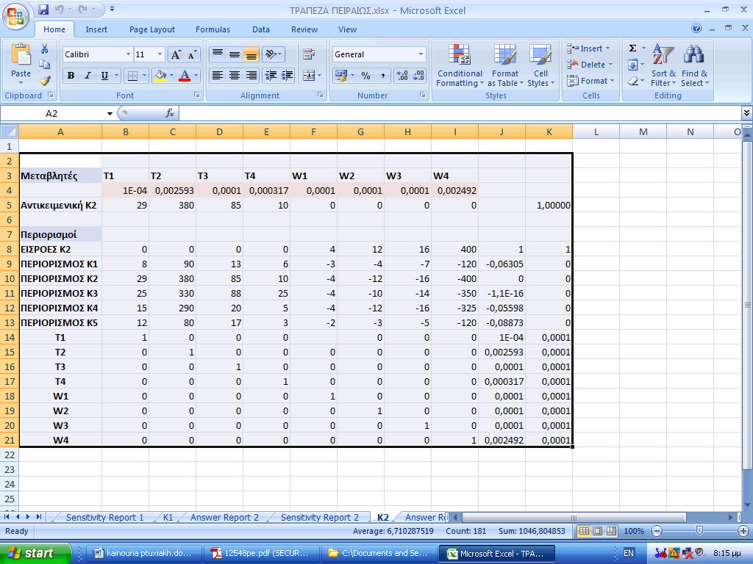Cut selection with scissors icon
The height and width of the screenshot is (564, 753).
click(45, 49)
